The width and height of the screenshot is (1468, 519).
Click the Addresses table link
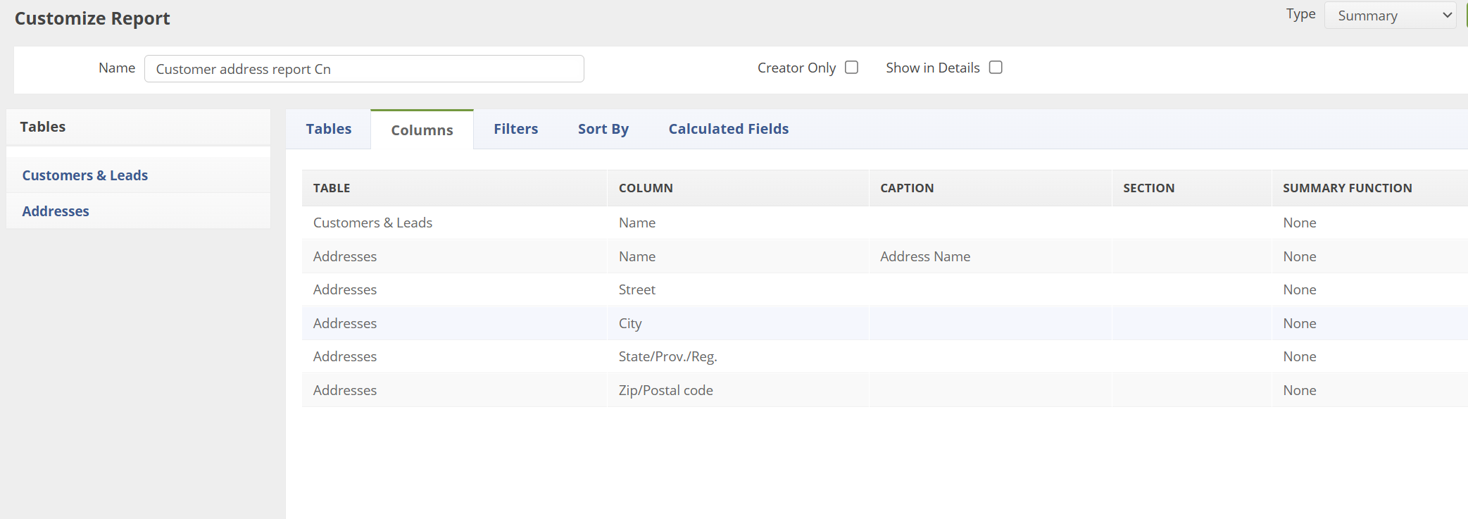click(56, 211)
